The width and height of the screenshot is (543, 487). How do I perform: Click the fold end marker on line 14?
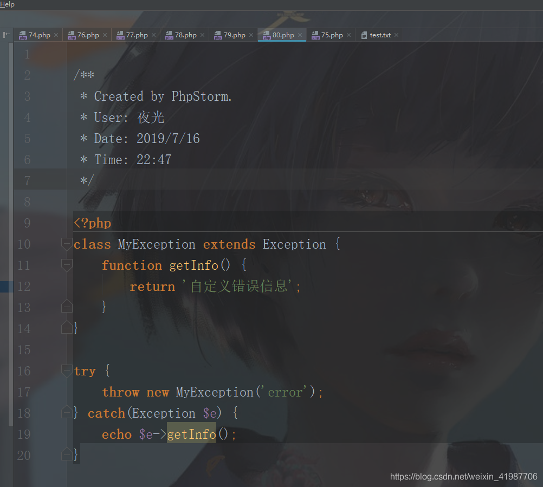(67, 327)
